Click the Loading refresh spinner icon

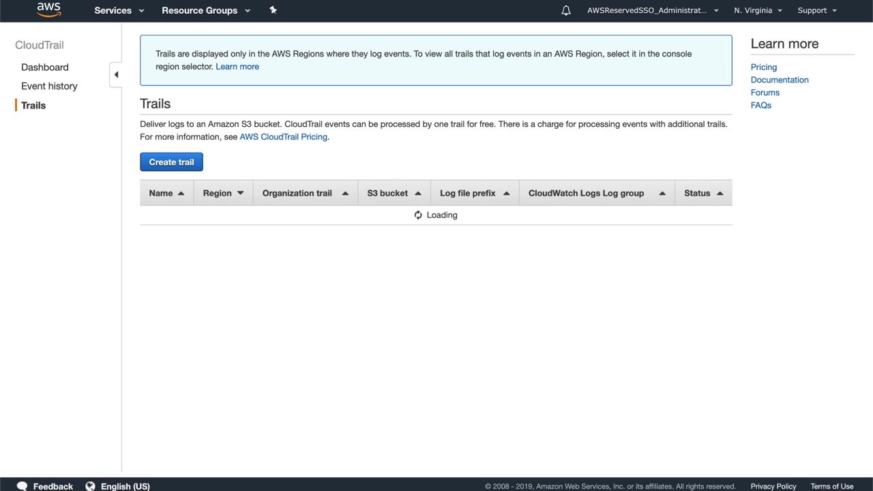(418, 215)
